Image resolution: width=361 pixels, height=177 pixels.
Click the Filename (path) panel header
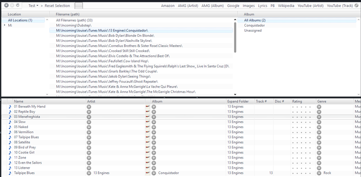[x=143, y=14]
